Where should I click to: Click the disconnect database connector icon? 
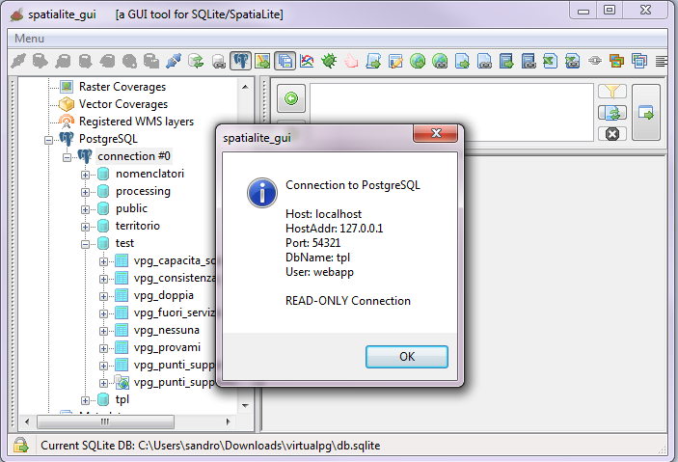point(174,61)
